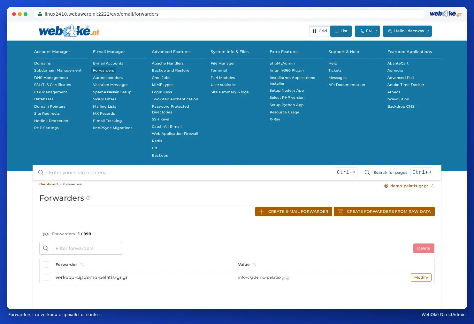474x324 pixels.
Task: Open E-mail Accounts menu item
Action: [108, 63]
